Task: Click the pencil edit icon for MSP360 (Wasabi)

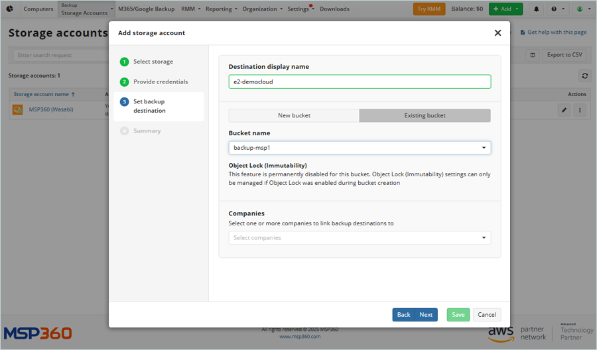Action: (x=564, y=110)
